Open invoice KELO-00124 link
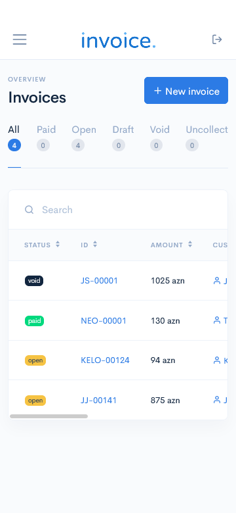This screenshot has height=513, width=236. coord(105,360)
